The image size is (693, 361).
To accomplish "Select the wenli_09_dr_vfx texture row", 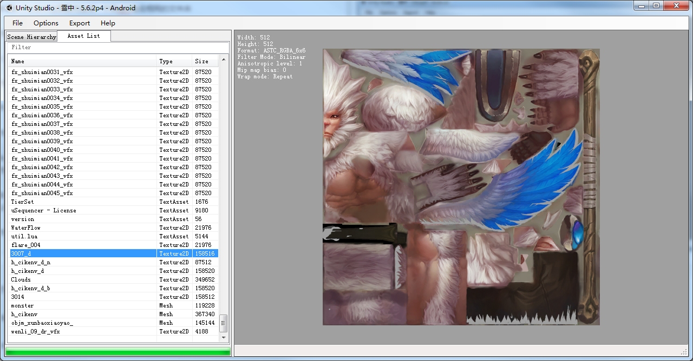I will pyautogui.click(x=114, y=331).
